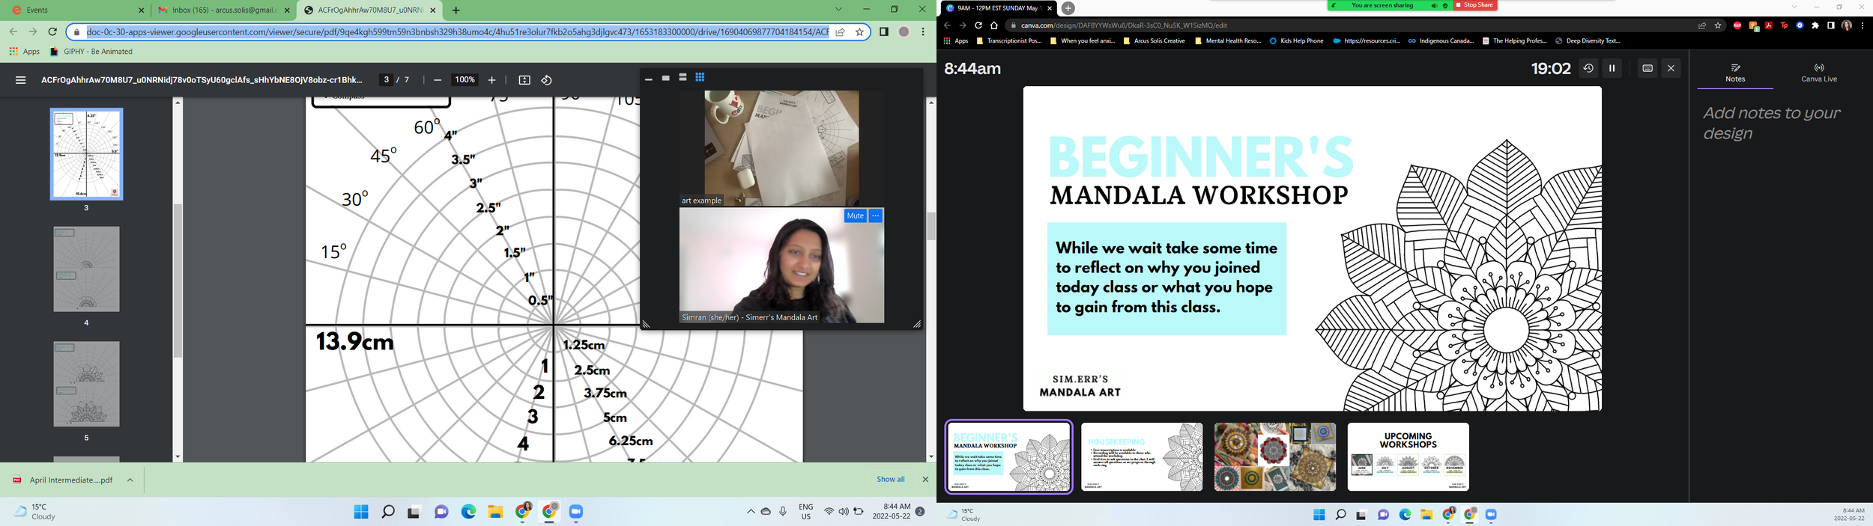Screen dimensions: 1873x526
Task: Click the 'Add notes to your design' field
Action: coord(1771,123)
